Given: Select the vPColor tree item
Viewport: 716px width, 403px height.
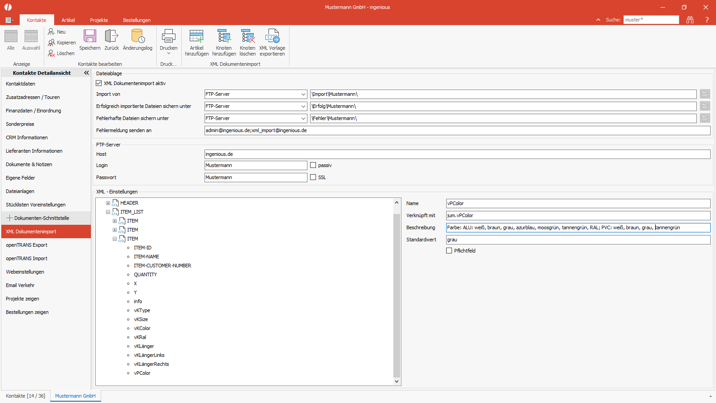Looking at the screenshot, I should click(142, 373).
